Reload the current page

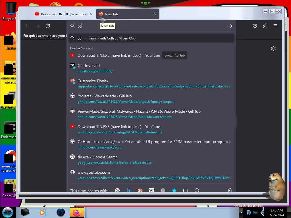coord(48,26)
